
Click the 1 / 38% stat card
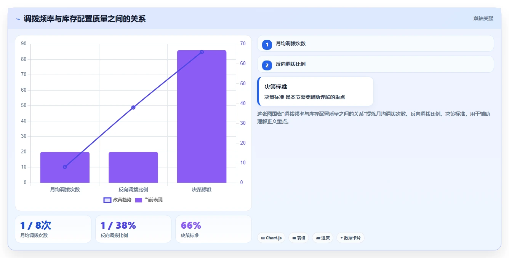click(x=133, y=229)
